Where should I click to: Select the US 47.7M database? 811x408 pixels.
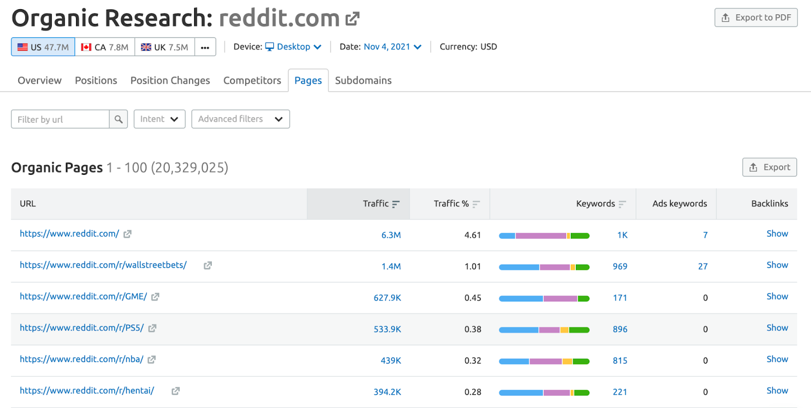tap(43, 47)
